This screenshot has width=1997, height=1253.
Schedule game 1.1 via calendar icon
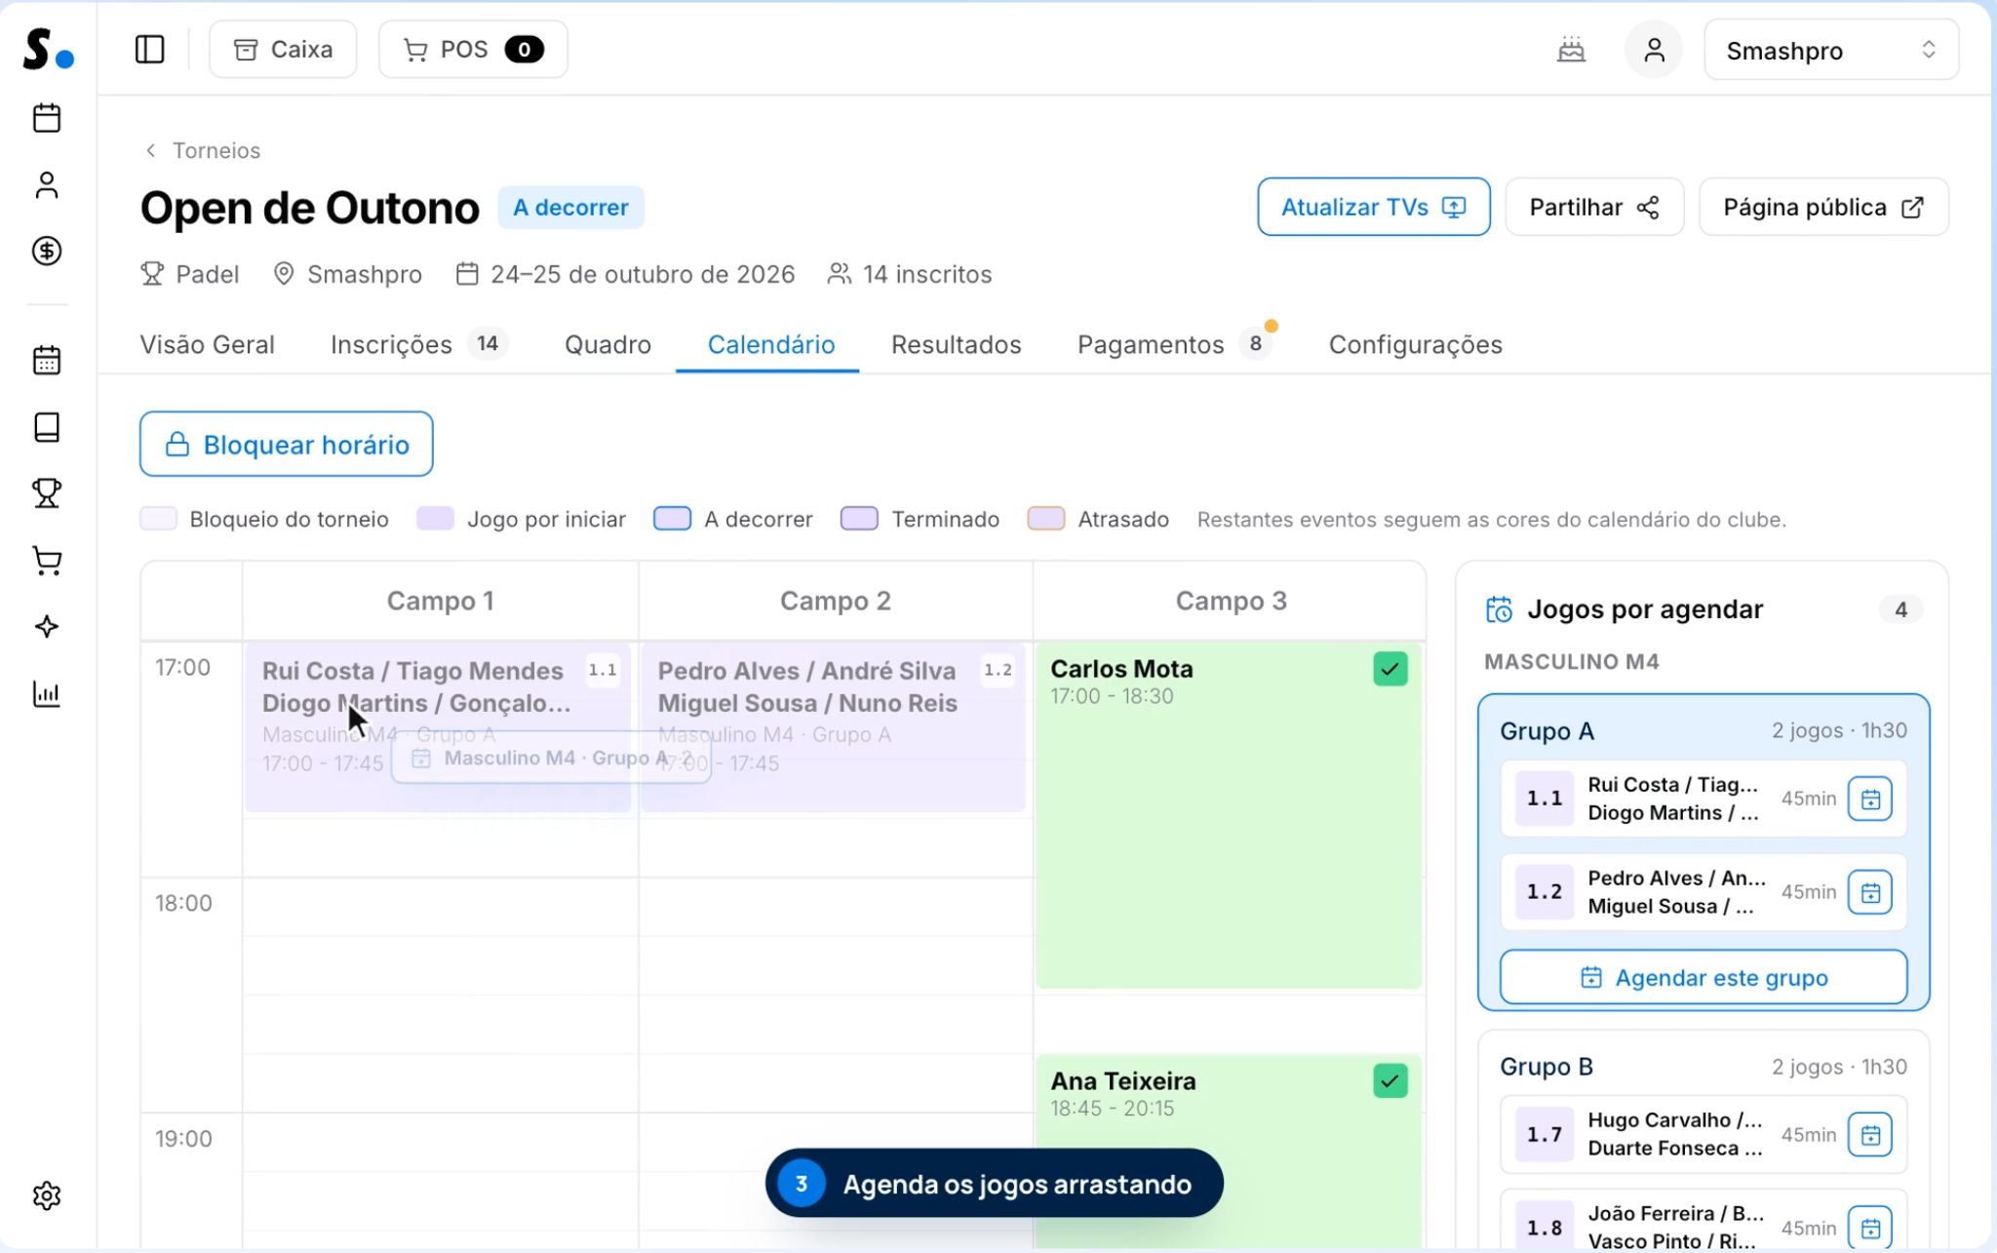click(1870, 799)
